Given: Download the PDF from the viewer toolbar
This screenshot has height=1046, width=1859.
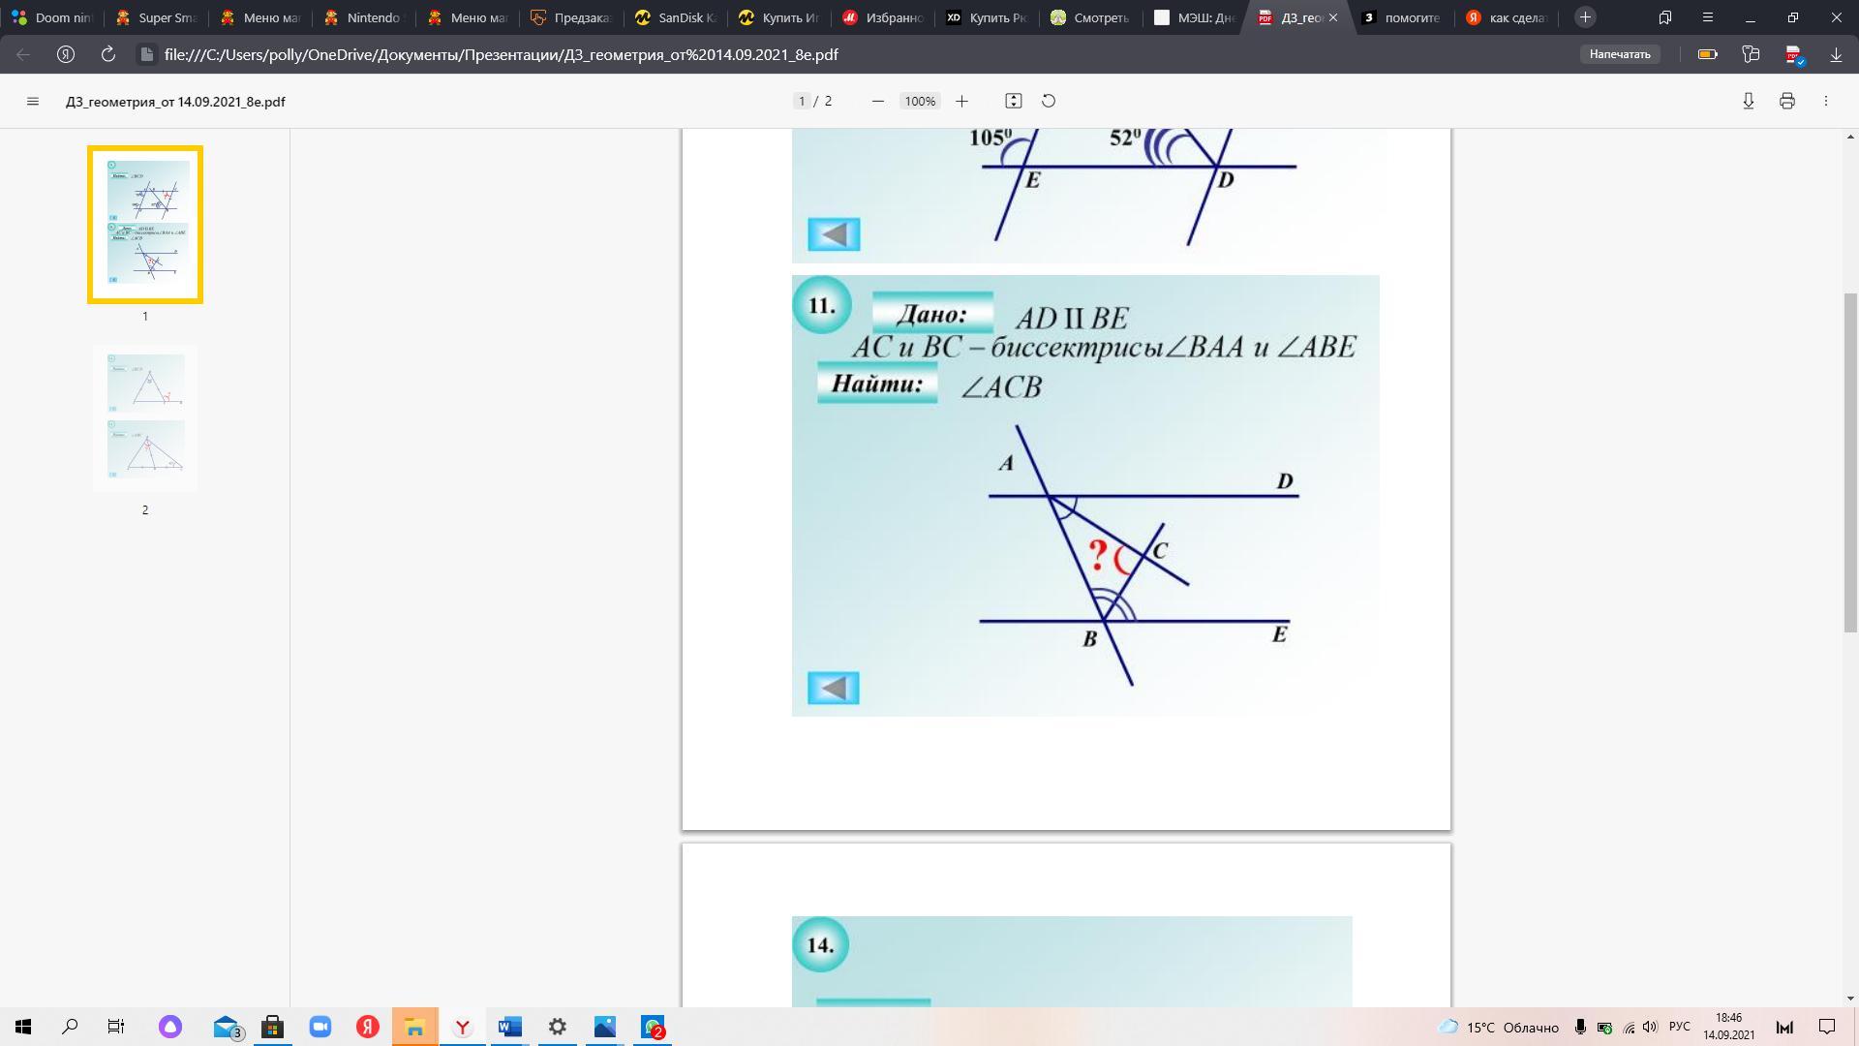Looking at the screenshot, I should point(1748,102).
